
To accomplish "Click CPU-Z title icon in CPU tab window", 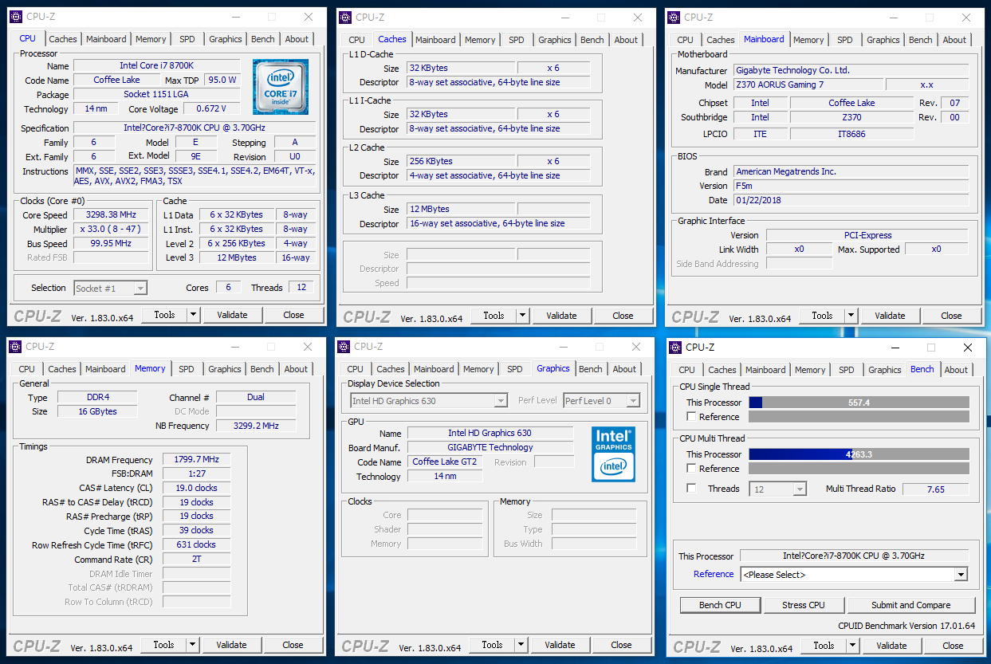I will [16, 17].
